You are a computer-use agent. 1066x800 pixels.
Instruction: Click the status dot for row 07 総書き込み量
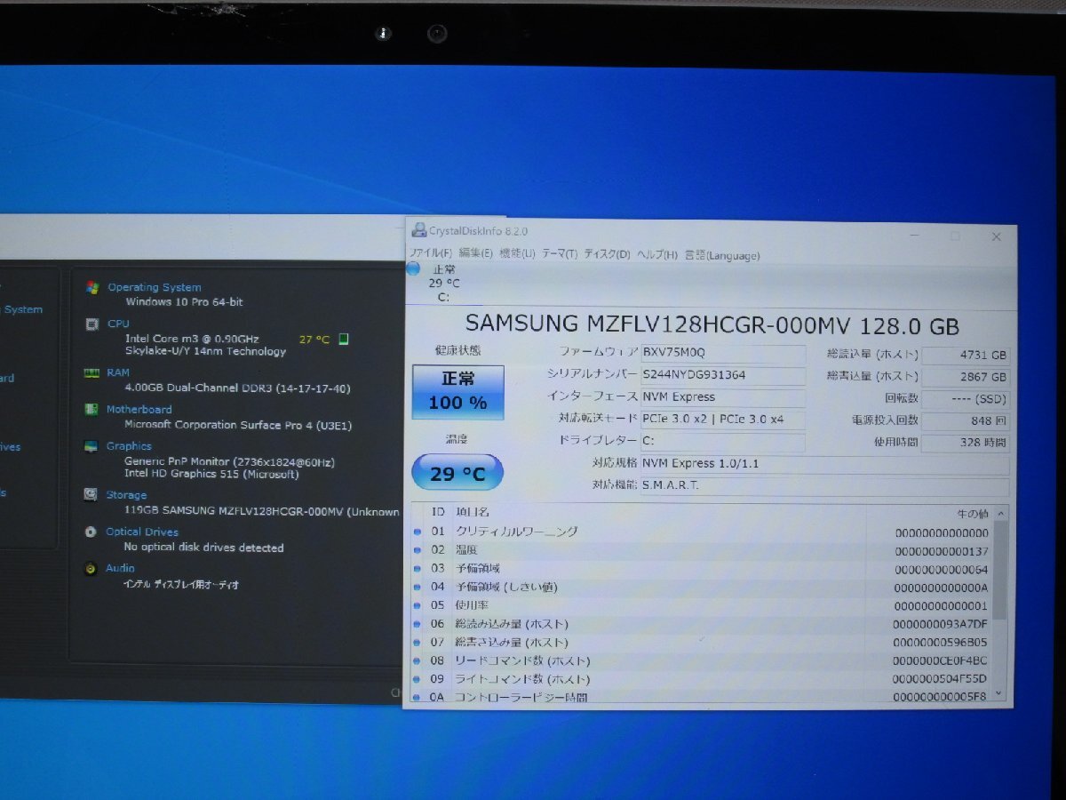(x=417, y=642)
